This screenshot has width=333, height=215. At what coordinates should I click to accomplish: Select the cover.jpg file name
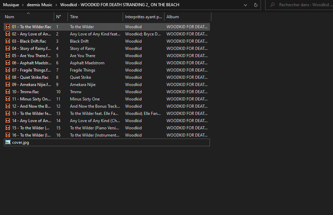pyautogui.click(x=20, y=142)
